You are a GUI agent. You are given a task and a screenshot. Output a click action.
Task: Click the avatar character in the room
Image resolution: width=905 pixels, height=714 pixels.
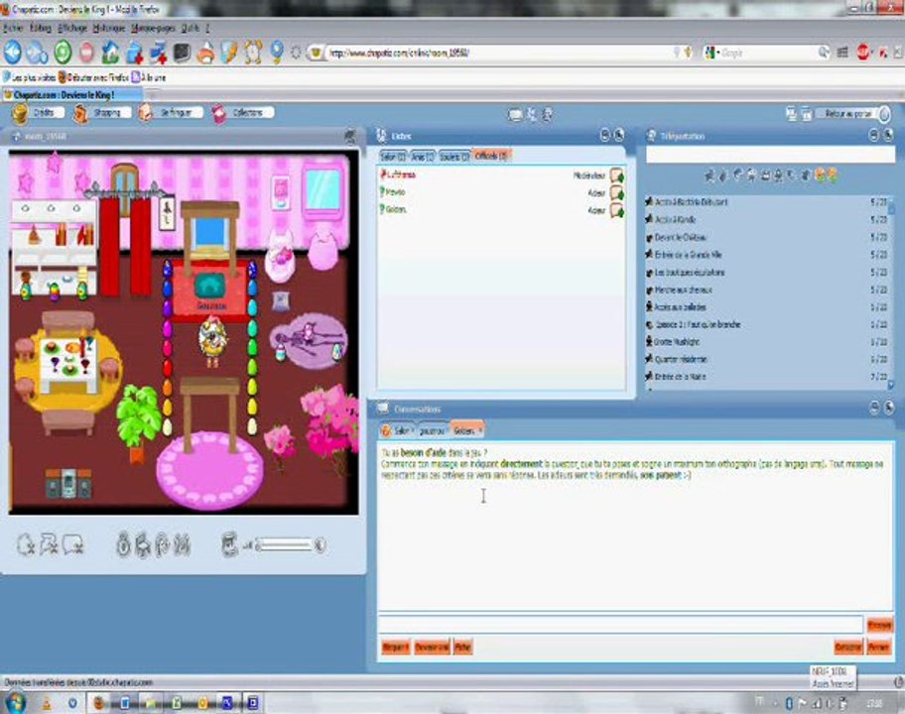point(213,340)
